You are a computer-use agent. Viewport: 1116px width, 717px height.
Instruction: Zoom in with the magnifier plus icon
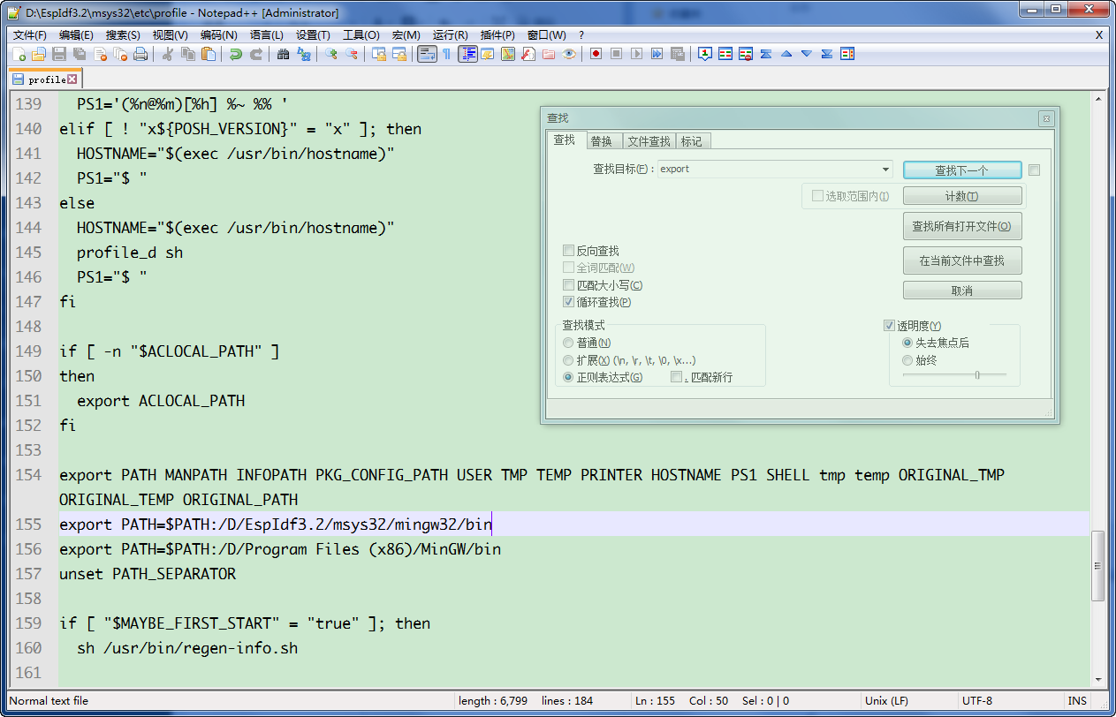click(331, 54)
